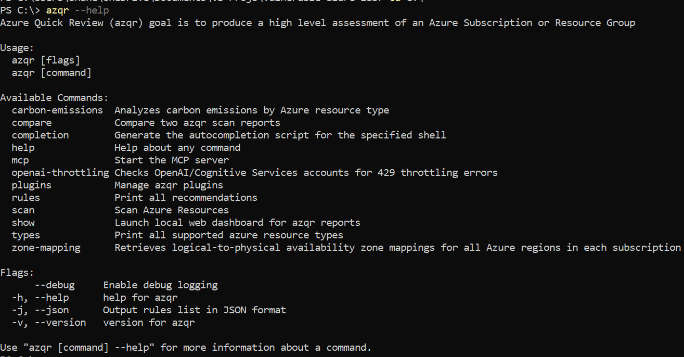Click the "azqr [command]" usage line
684x357 pixels.
pos(51,73)
